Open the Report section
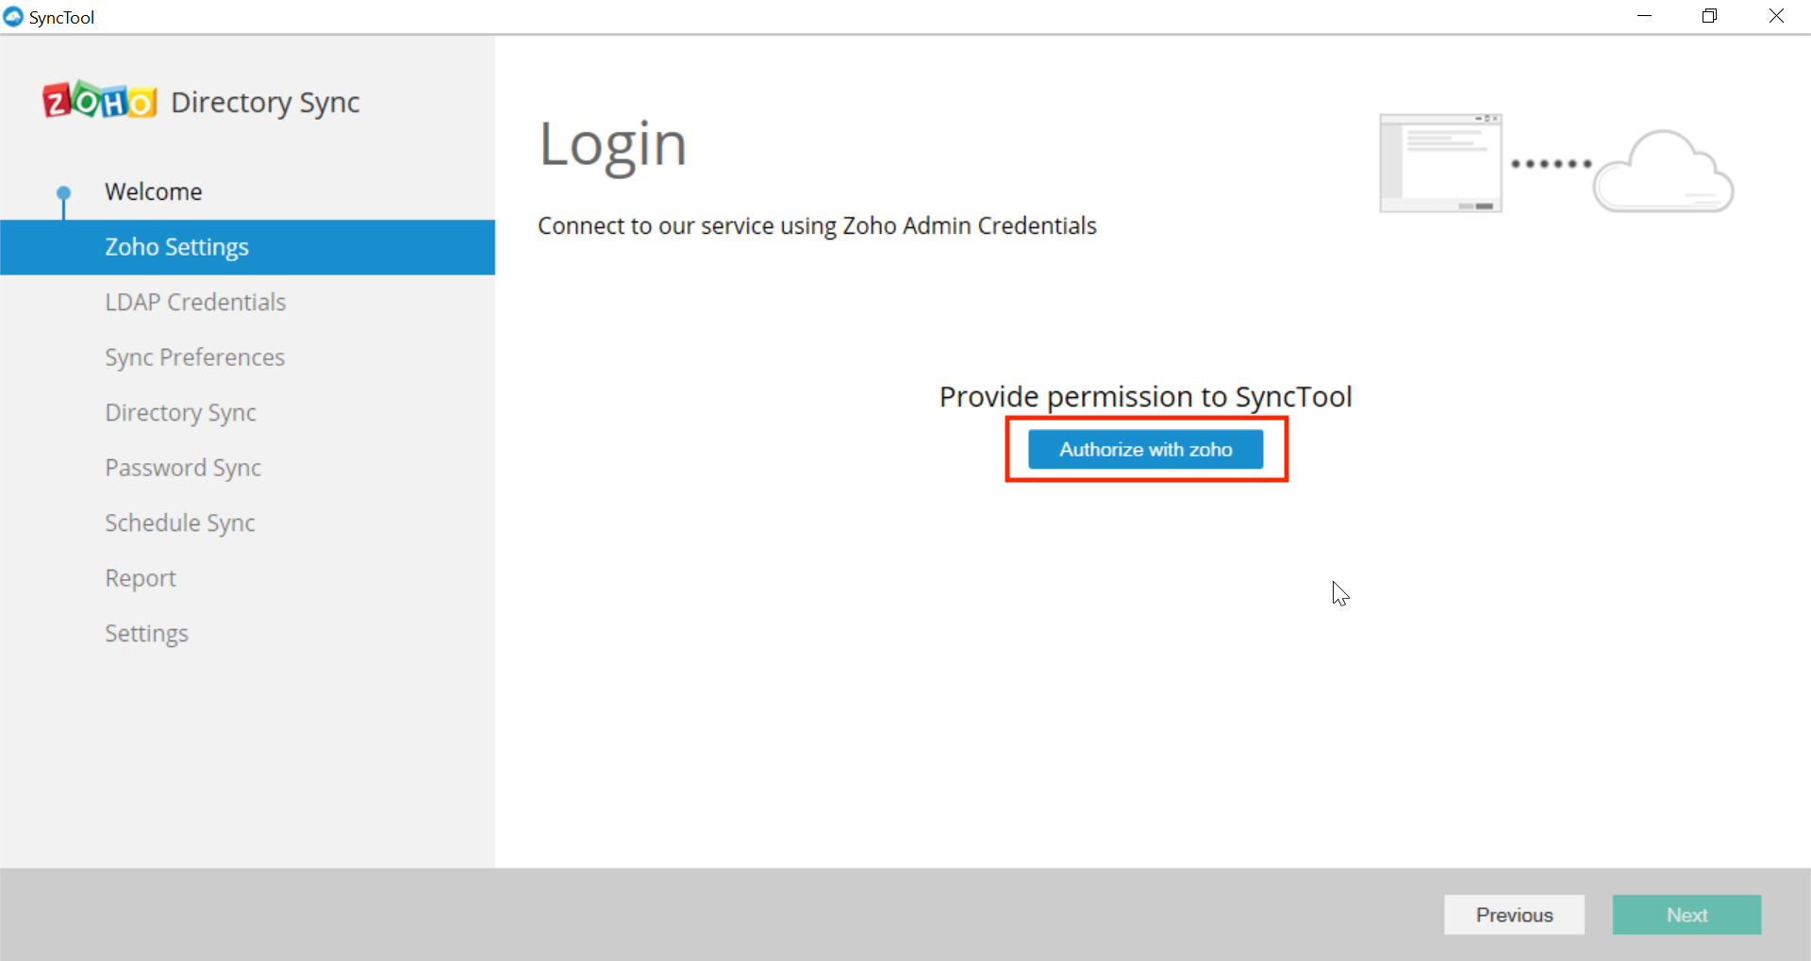The height and width of the screenshot is (961, 1811). coord(140,577)
